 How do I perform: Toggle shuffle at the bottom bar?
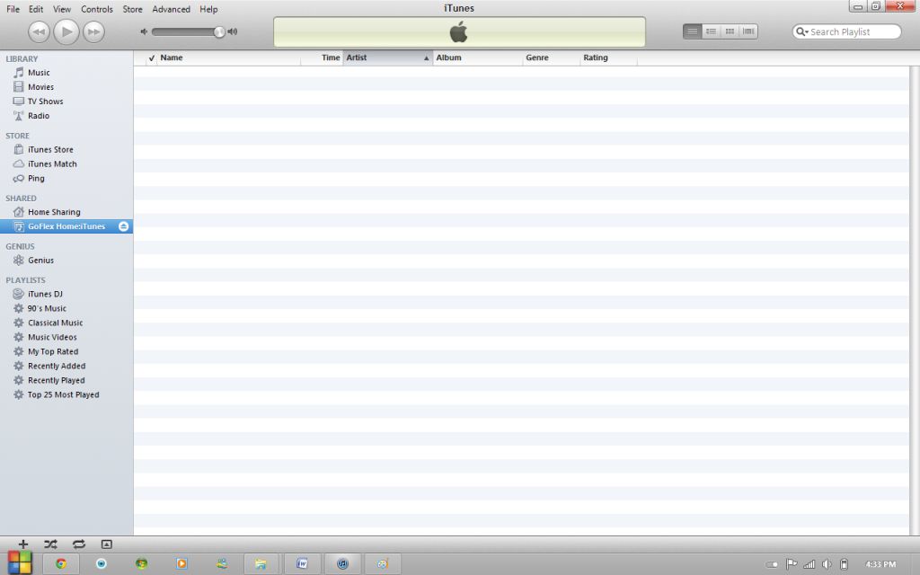[50, 544]
